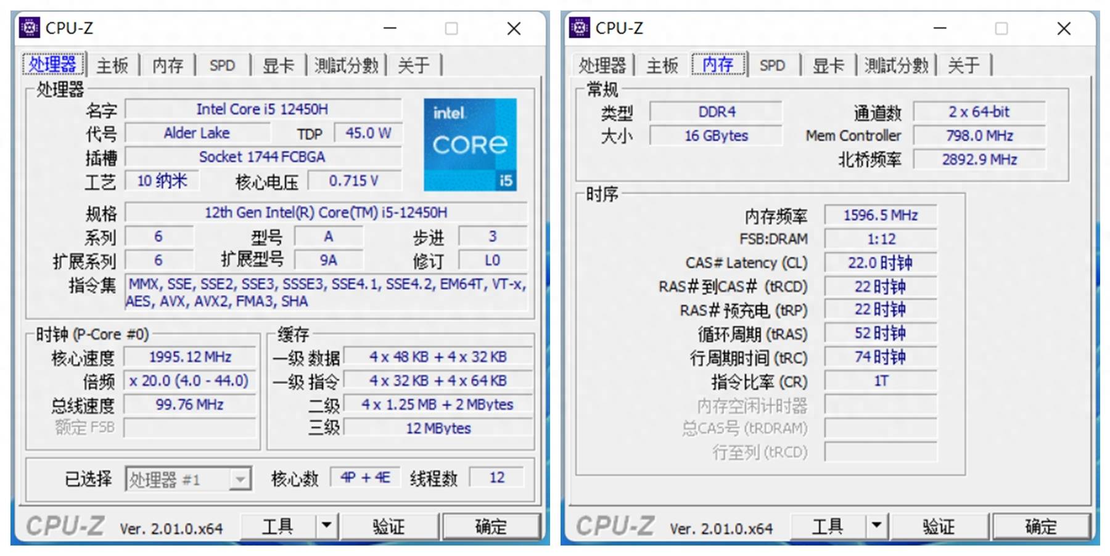Click L1 data cache value 4 x 48 KB
The height and width of the screenshot is (556, 1110).
(x=438, y=357)
